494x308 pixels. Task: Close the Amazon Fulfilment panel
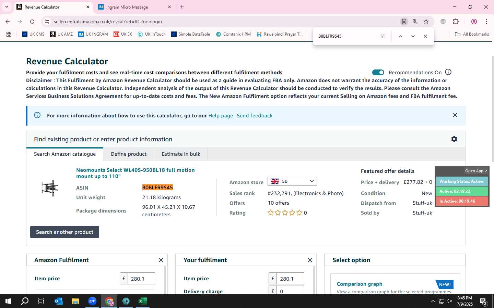[x=161, y=260]
